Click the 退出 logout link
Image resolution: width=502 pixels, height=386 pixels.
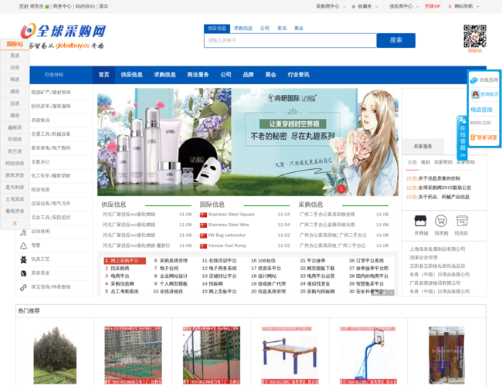[x=103, y=6]
